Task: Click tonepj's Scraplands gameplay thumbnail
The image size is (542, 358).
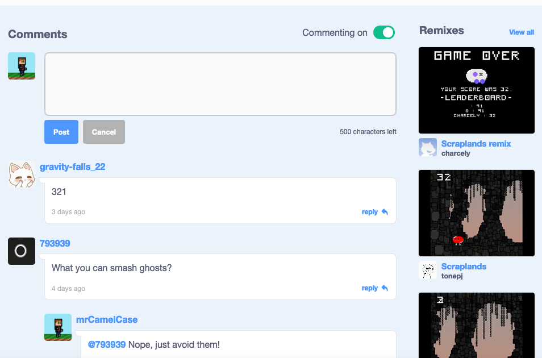Action: pos(476,213)
